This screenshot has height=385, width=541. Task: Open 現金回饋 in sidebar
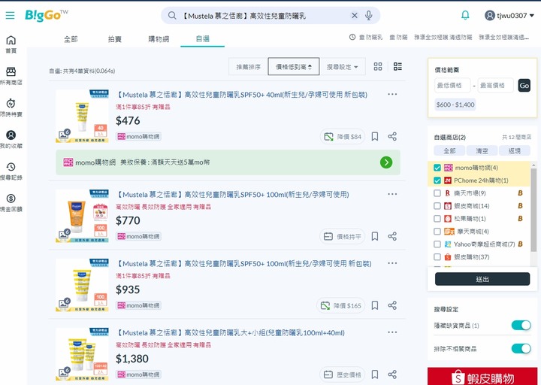point(11,203)
